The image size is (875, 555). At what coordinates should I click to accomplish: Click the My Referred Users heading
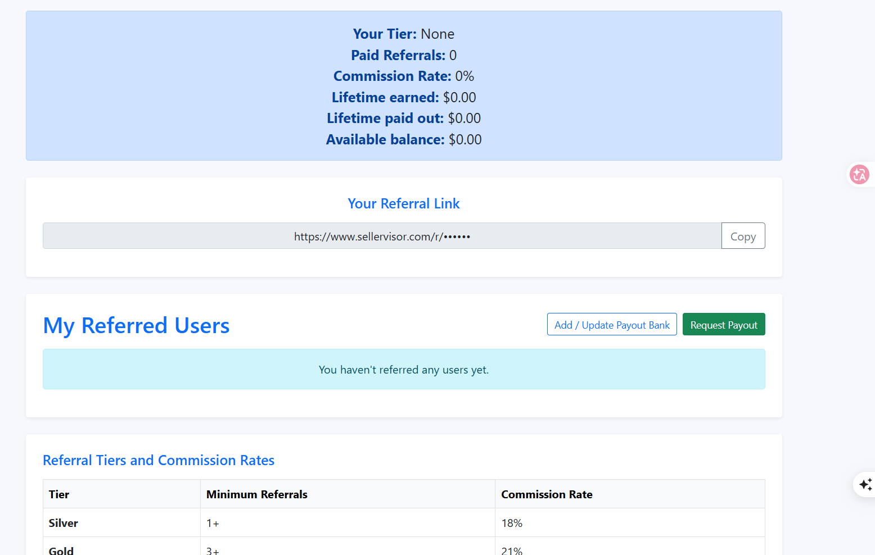click(137, 326)
